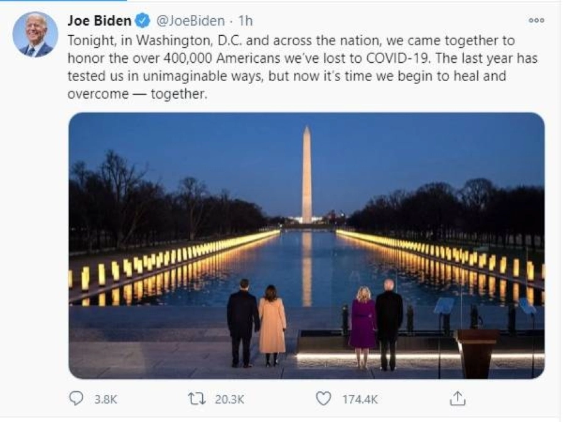The width and height of the screenshot is (565, 422).
Task: Click the @JoeBiden handle
Action: [x=190, y=21]
